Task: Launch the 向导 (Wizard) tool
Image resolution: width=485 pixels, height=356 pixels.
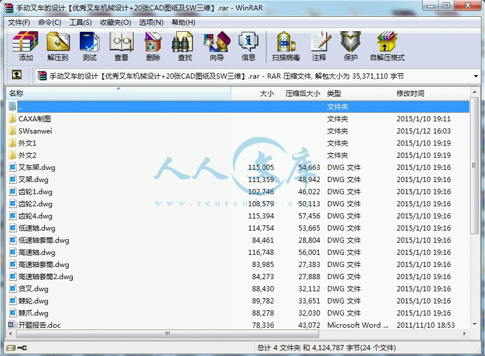Action: [217, 42]
